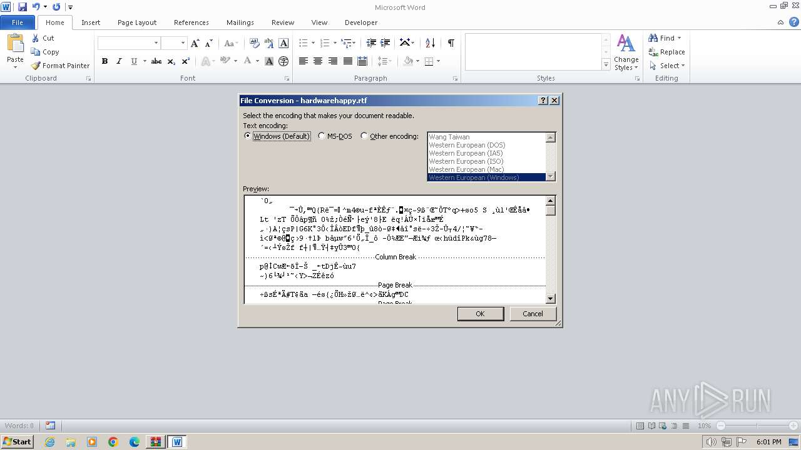Click the Bullets list icon

[303, 43]
